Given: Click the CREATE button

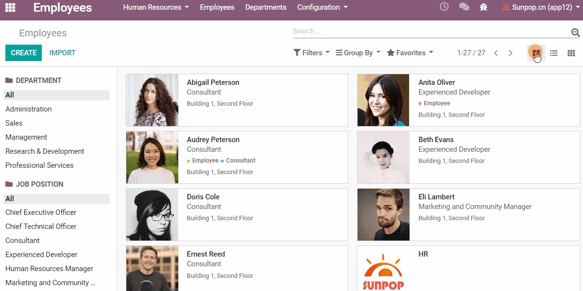Looking at the screenshot, I should 23,53.
